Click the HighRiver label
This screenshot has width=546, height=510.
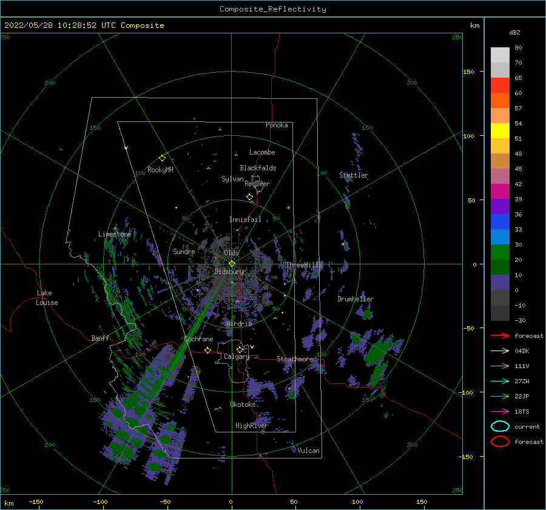point(251,426)
